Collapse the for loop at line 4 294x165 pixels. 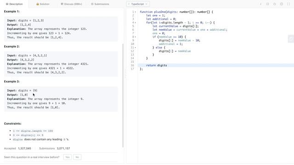tap(136, 22)
